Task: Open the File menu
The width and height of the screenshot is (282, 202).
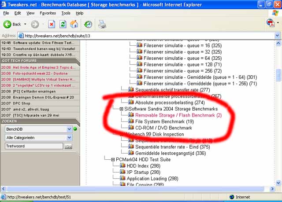Action: tap(6, 13)
